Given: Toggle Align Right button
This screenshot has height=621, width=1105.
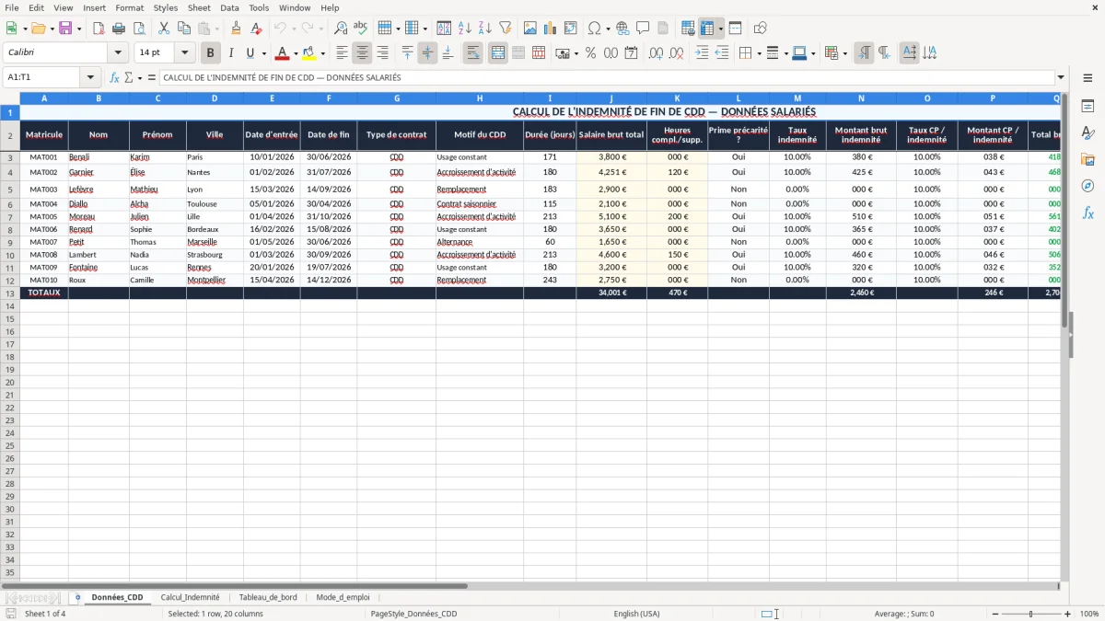Looking at the screenshot, I should tap(383, 53).
